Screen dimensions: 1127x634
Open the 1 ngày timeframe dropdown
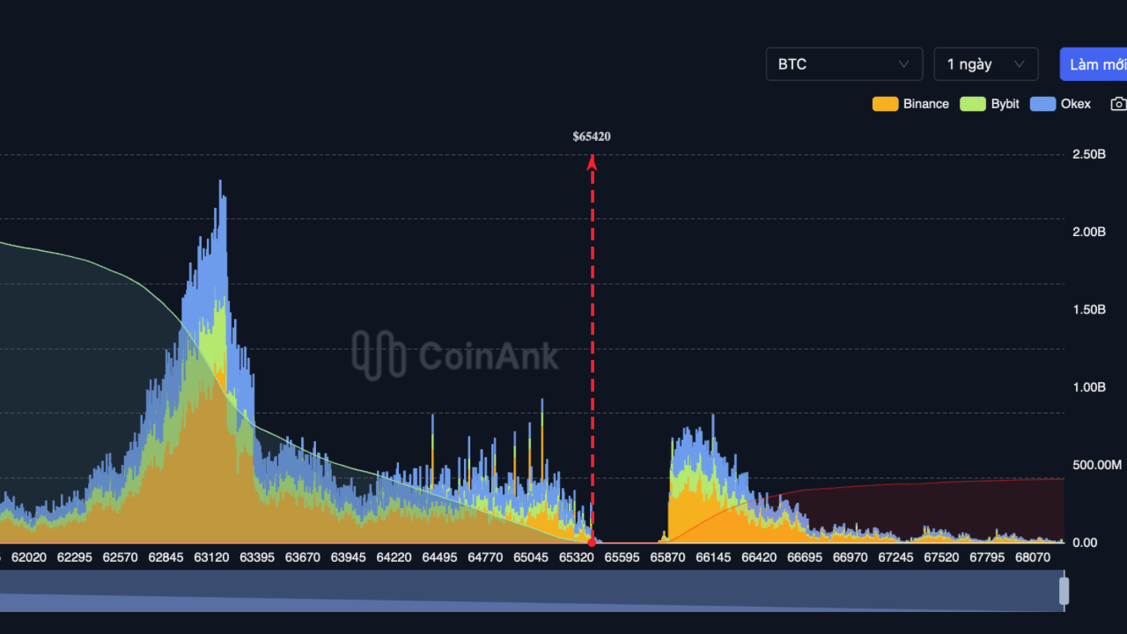coord(985,63)
